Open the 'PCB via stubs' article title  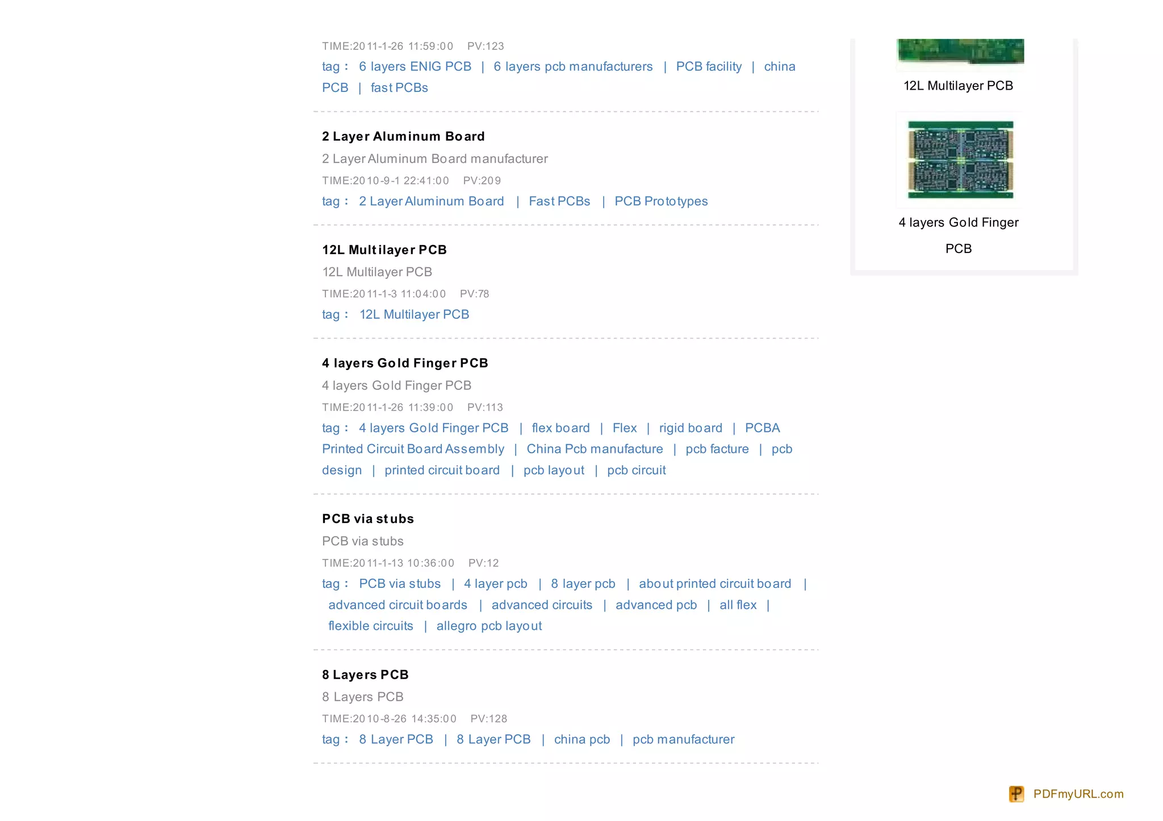[368, 519]
